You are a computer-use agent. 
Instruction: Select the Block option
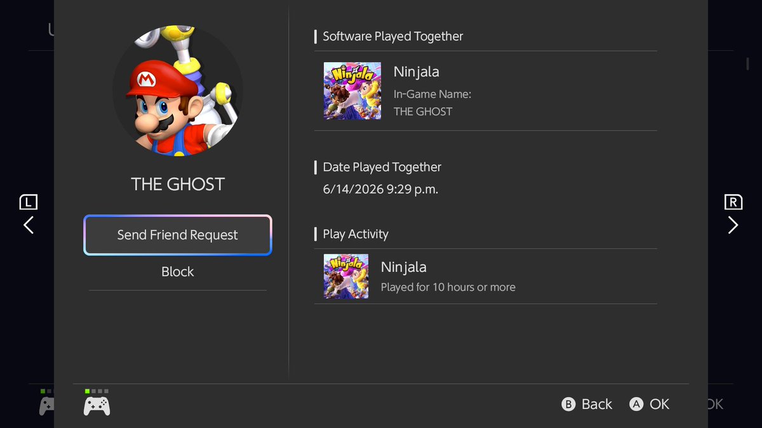point(178,271)
